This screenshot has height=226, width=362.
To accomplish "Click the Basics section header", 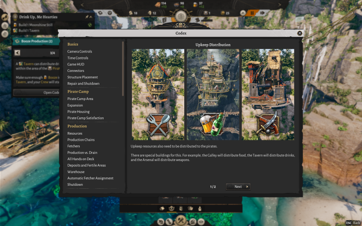I will click(73, 44).
